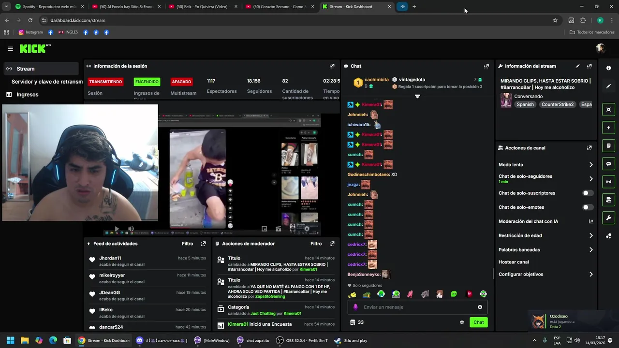
Task: Reload the dashboard page
Action: [30, 20]
